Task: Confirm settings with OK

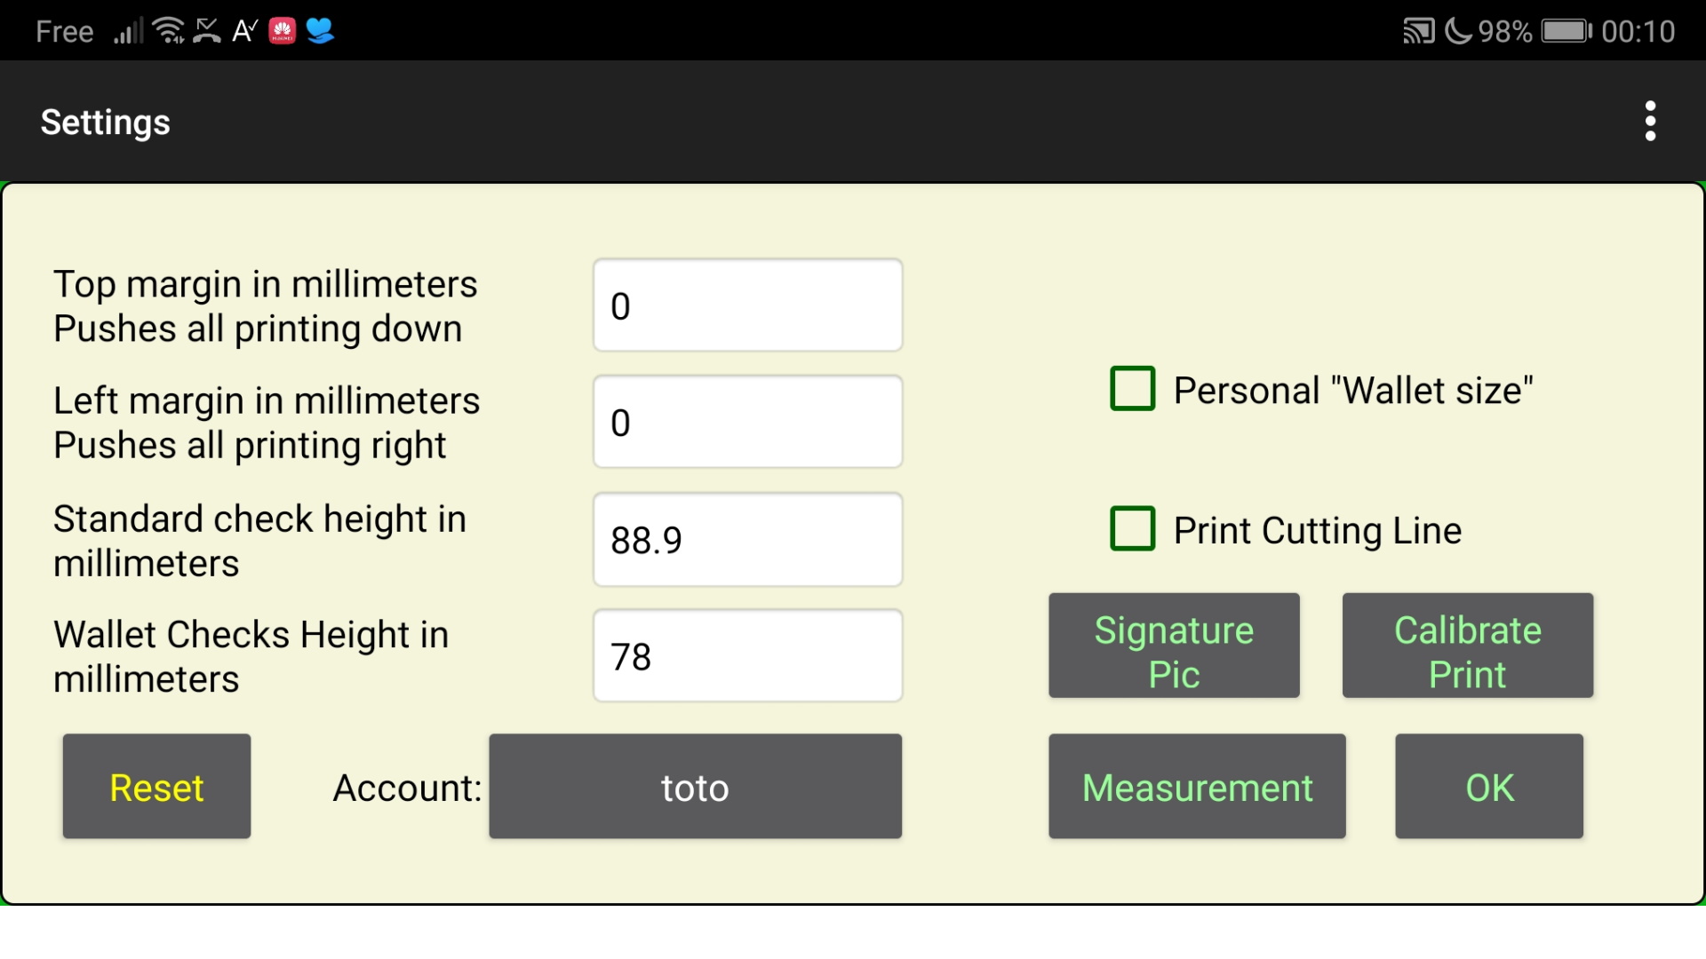Action: coord(1488,787)
